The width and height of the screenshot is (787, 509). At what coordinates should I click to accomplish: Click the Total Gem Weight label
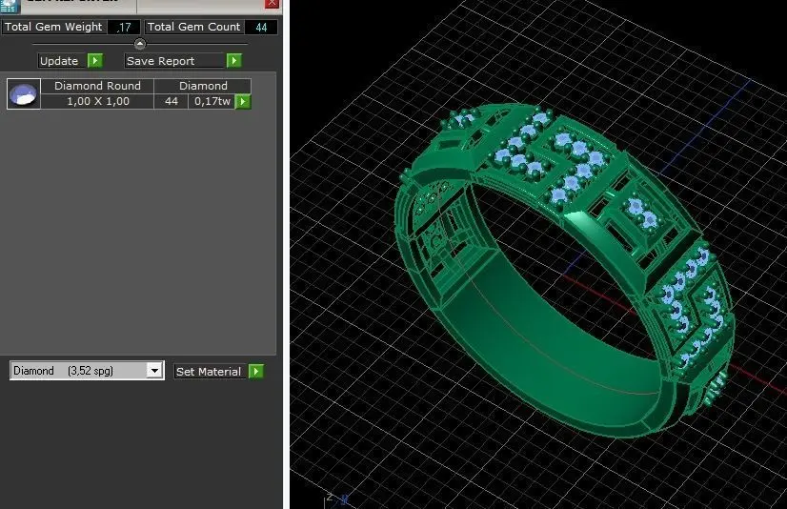(53, 27)
